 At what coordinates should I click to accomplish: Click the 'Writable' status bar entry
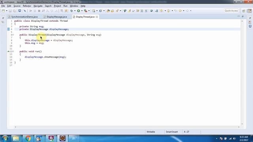151,132
